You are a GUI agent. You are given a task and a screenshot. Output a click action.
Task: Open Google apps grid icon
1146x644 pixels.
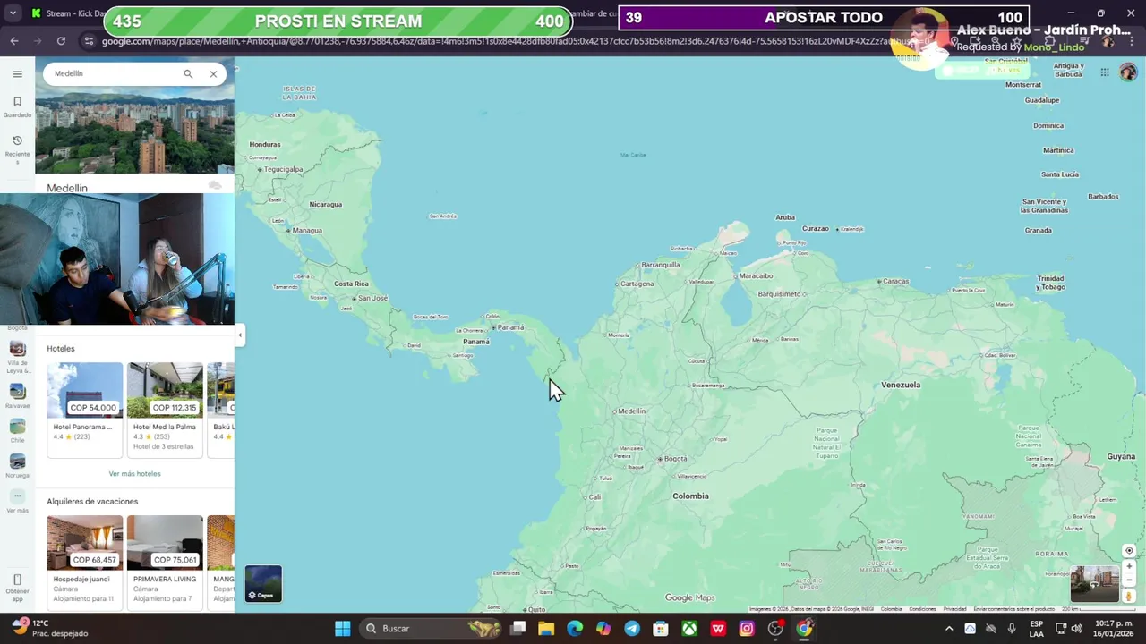pyautogui.click(x=1105, y=73)
